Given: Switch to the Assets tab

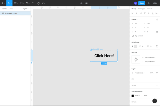Looking at the screenshot, I should tap(11, 9).
